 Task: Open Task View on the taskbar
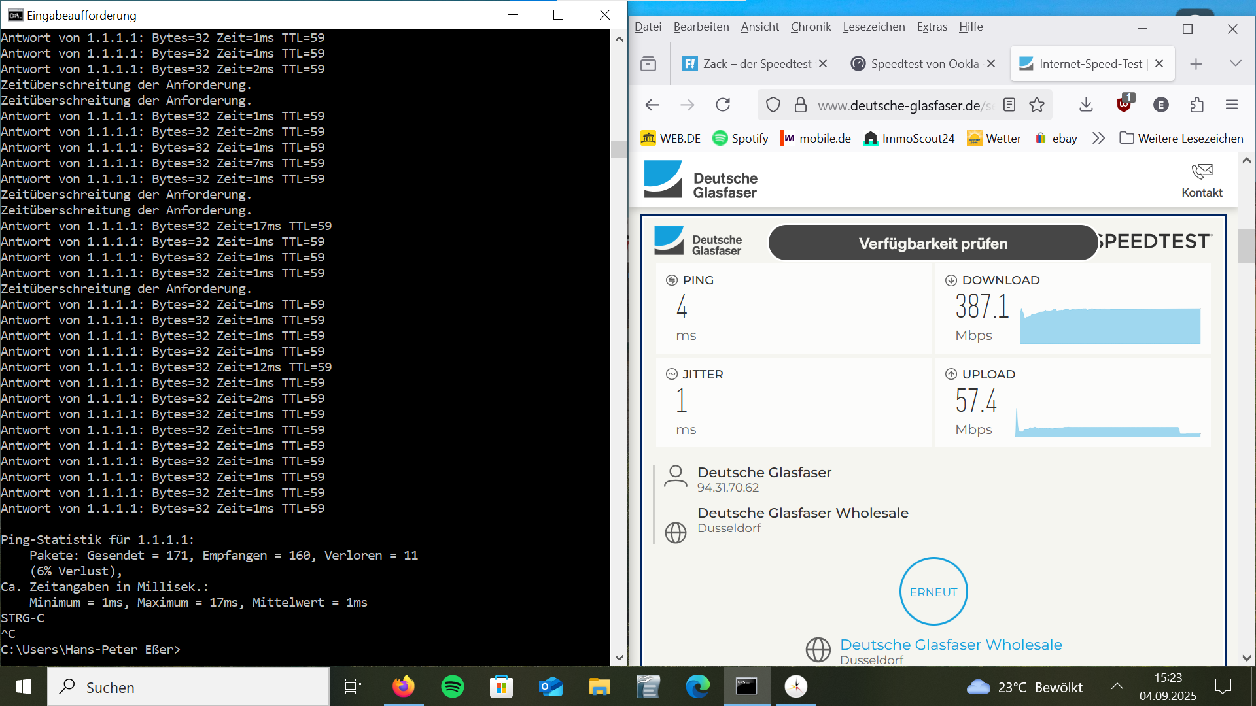coord(353,686)
